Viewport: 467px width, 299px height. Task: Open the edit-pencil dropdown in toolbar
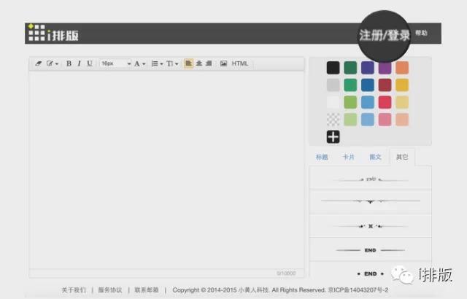point(53,63)
